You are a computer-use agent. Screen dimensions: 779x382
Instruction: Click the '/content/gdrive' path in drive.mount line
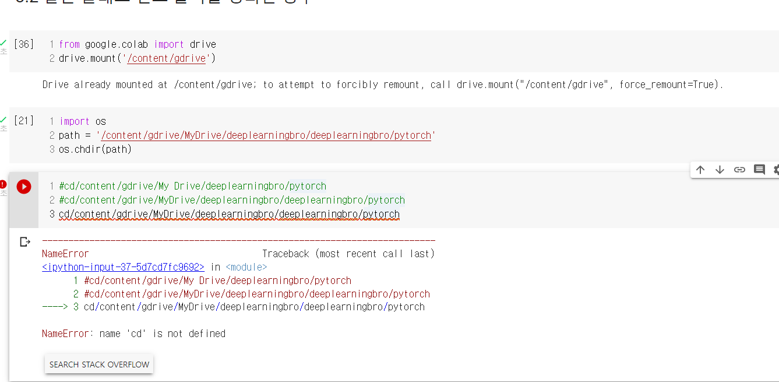[x=166, y=58]
